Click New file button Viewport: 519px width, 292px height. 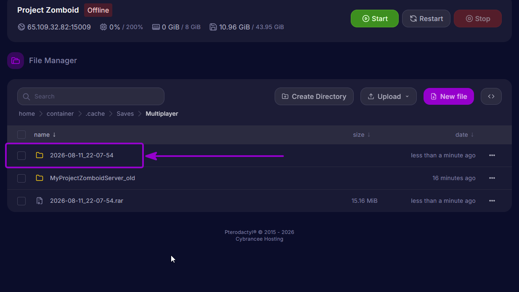click(x=449, y=96)
